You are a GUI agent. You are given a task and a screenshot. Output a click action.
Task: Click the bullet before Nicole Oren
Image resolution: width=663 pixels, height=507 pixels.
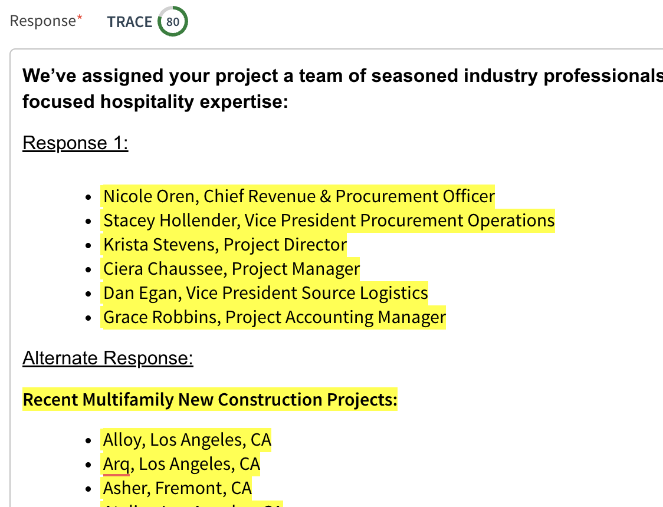point(88,197)
